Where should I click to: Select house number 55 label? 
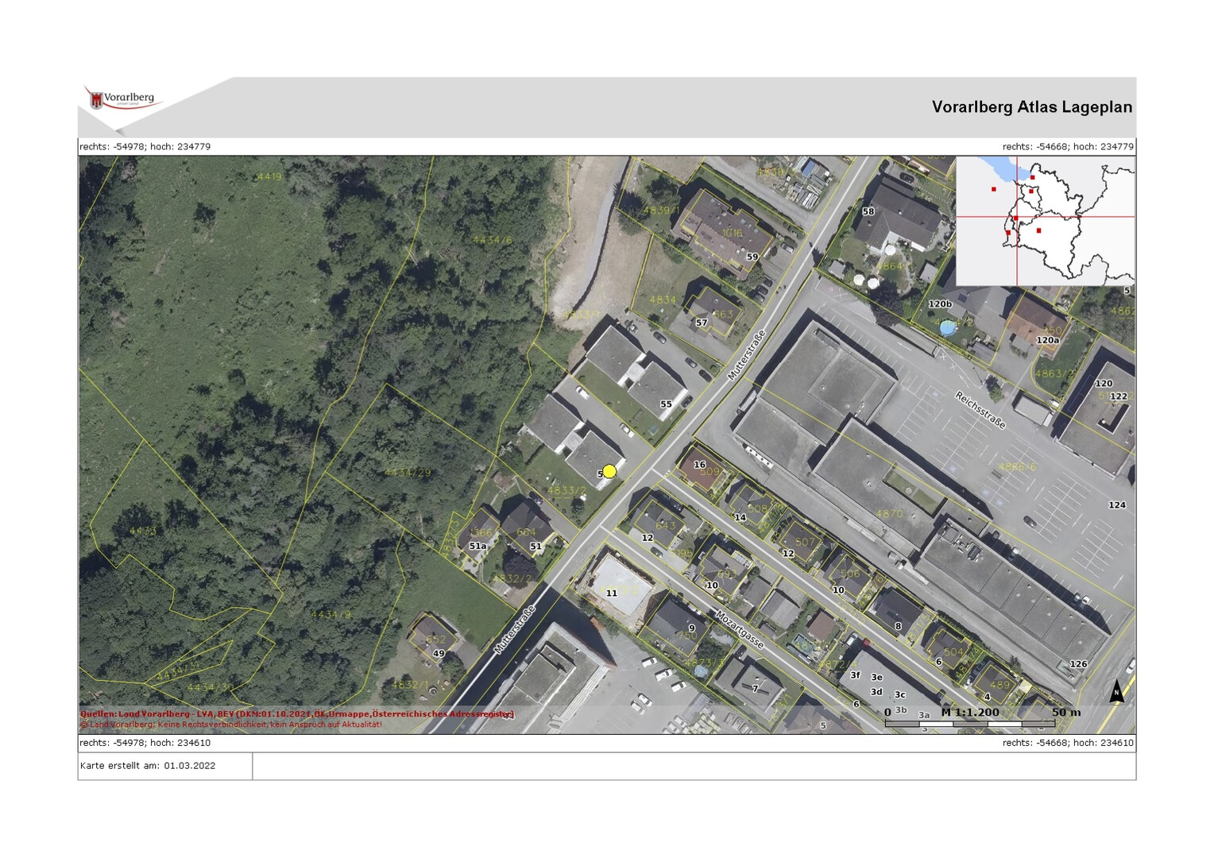(666, 404)
